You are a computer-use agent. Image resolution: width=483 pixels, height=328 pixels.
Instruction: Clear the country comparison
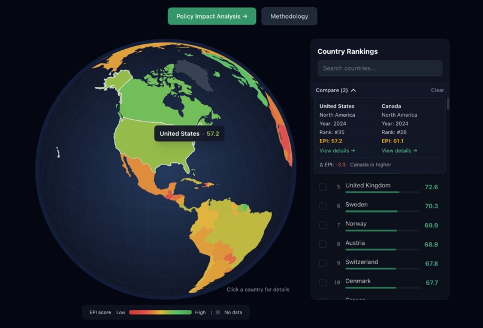[x=437, y=90]
